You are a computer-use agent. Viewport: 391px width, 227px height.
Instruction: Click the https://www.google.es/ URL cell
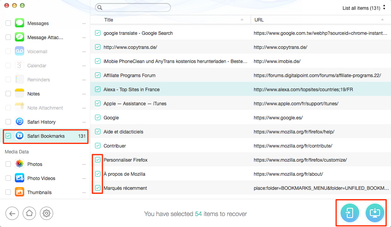[x=278, y=118]
